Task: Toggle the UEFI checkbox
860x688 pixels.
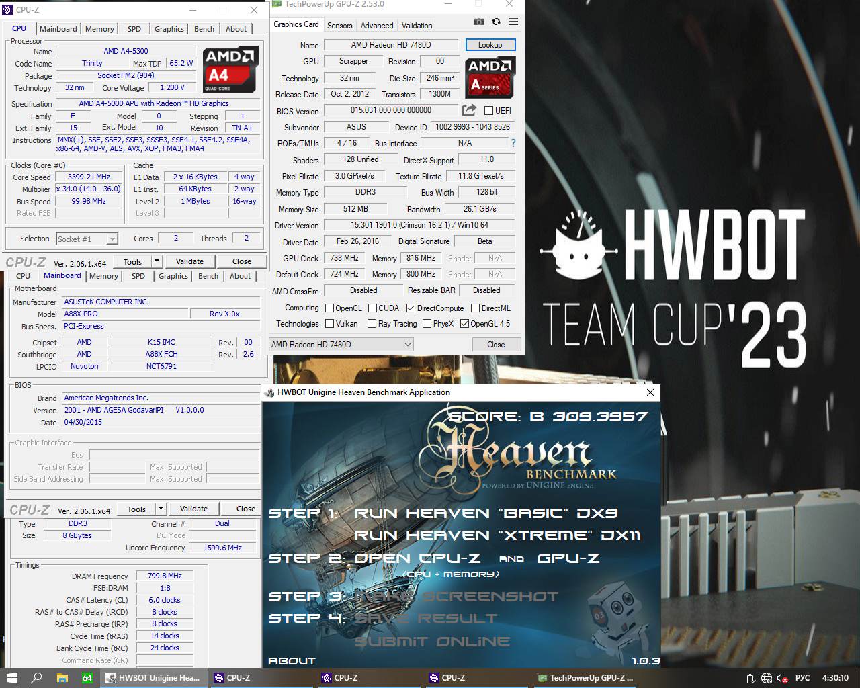Action: 488,111
